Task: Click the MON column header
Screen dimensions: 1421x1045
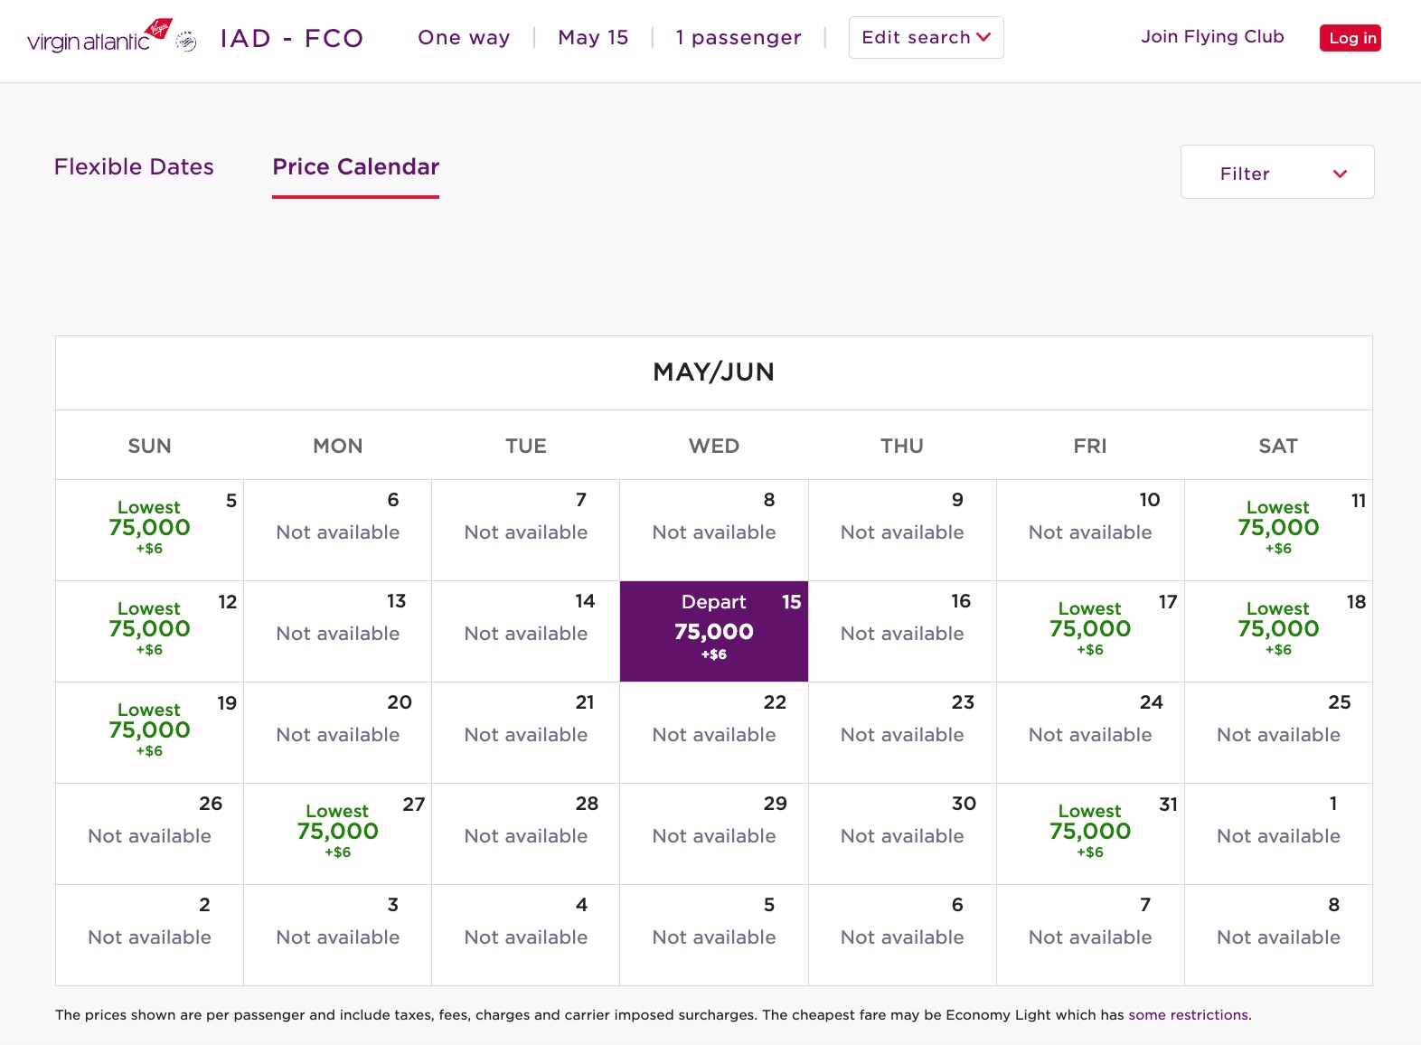Action: tap(338, 446)
